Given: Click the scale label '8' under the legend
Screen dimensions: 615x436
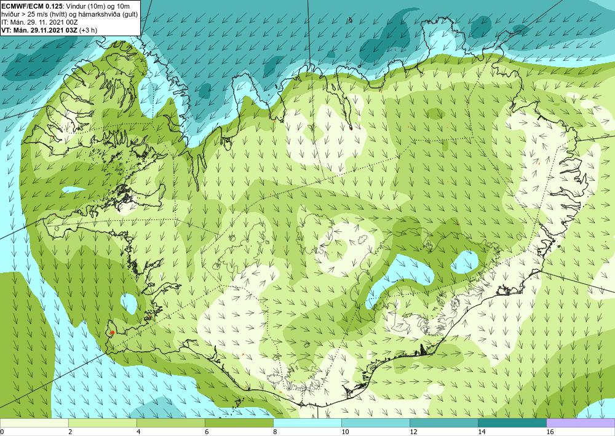Looking at the screenshot, I should click(276, 432).
